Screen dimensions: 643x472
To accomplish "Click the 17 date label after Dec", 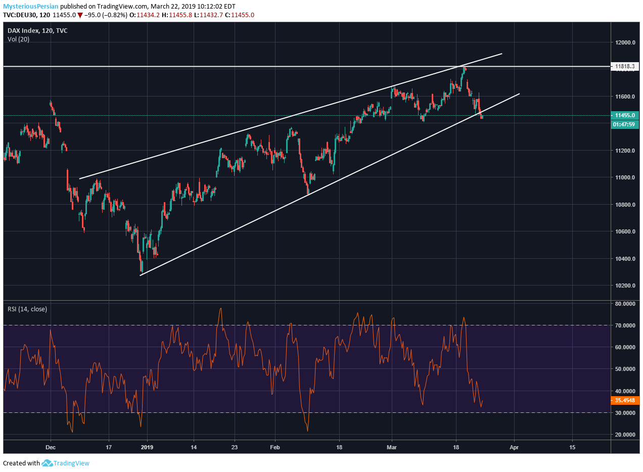I will point(109,447).
